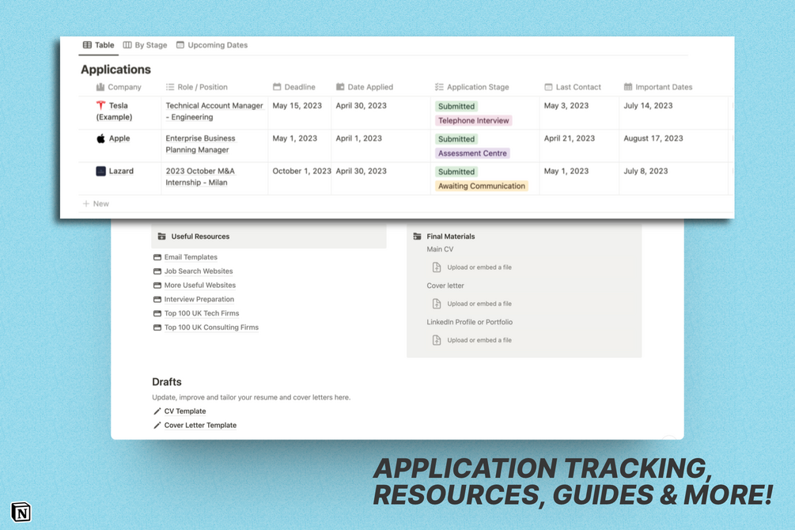Open the Upcoming Dates view tab
The image size is (795, 530).
pos(212,45)
